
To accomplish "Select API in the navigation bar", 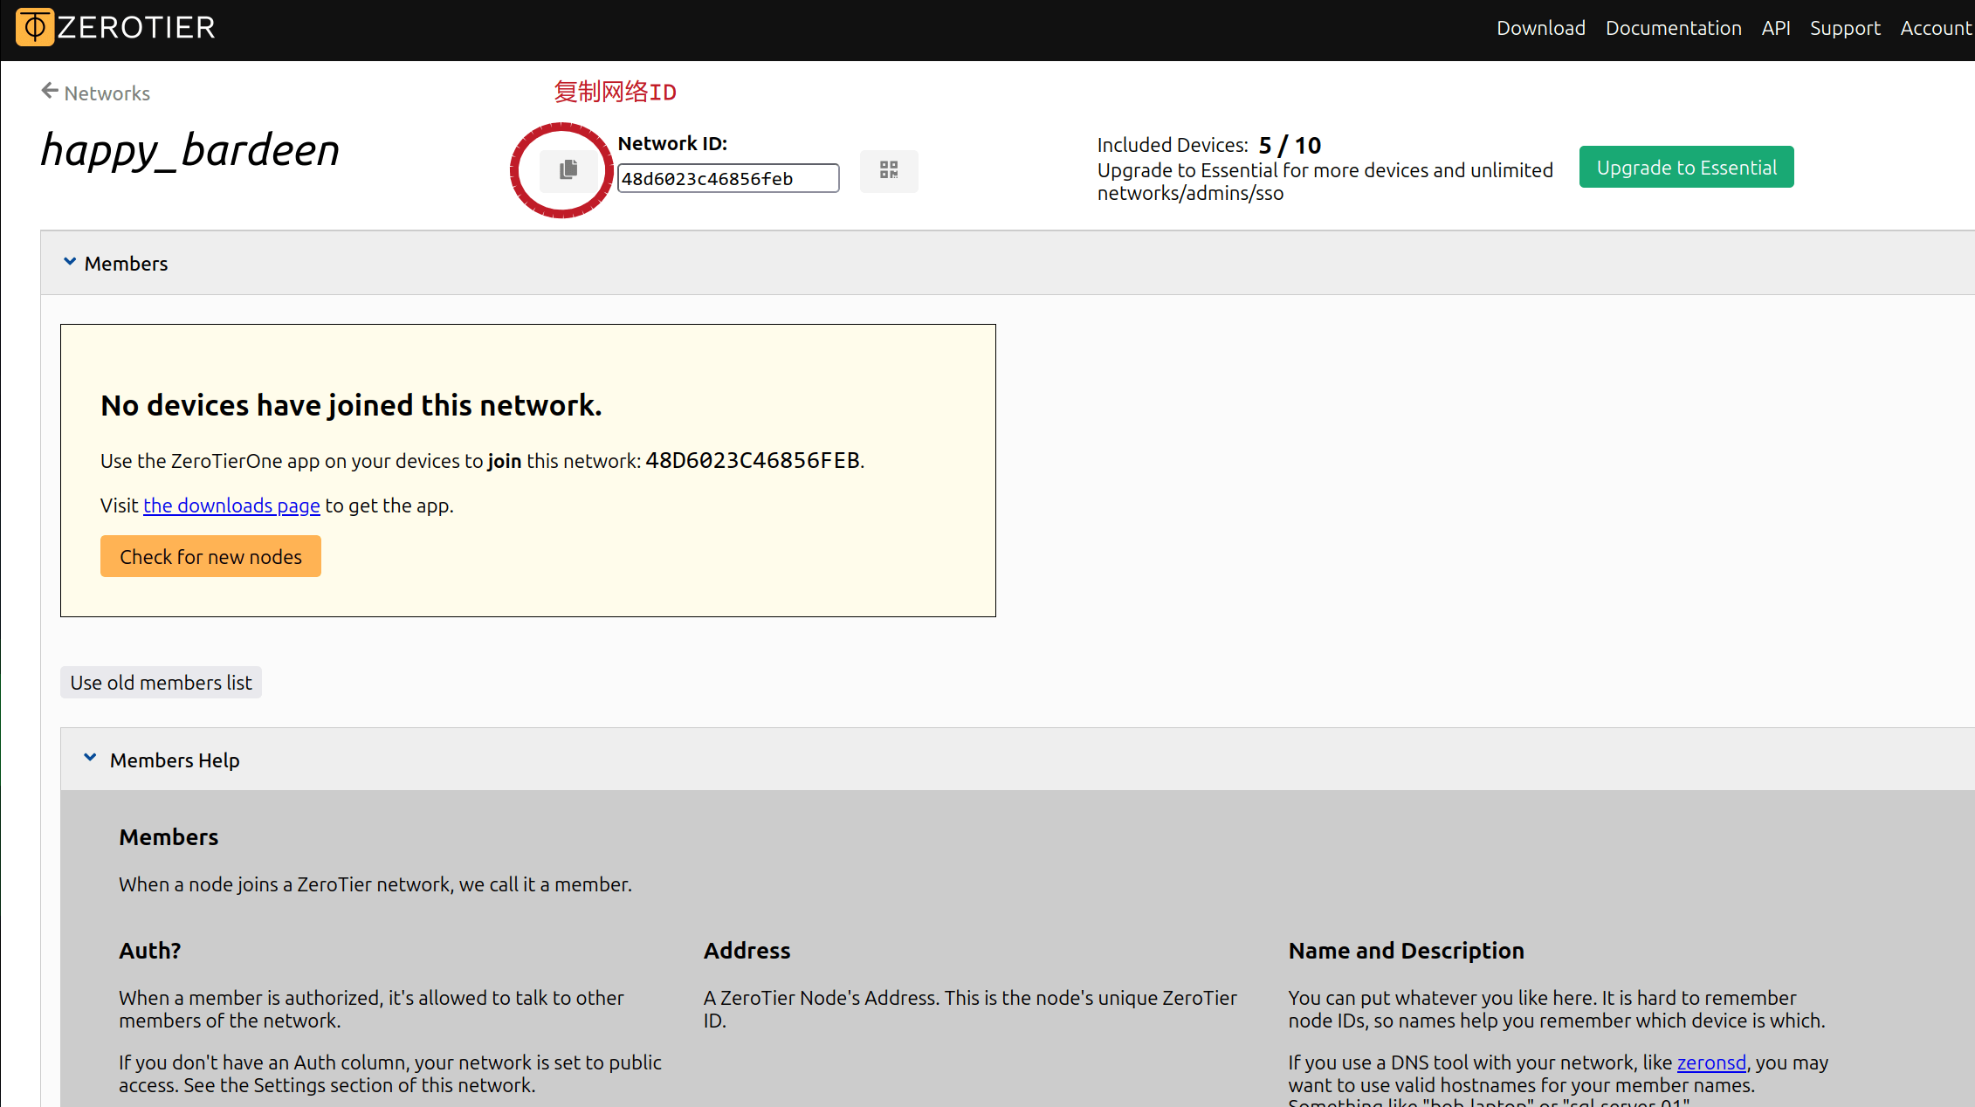I will 1777,27.
